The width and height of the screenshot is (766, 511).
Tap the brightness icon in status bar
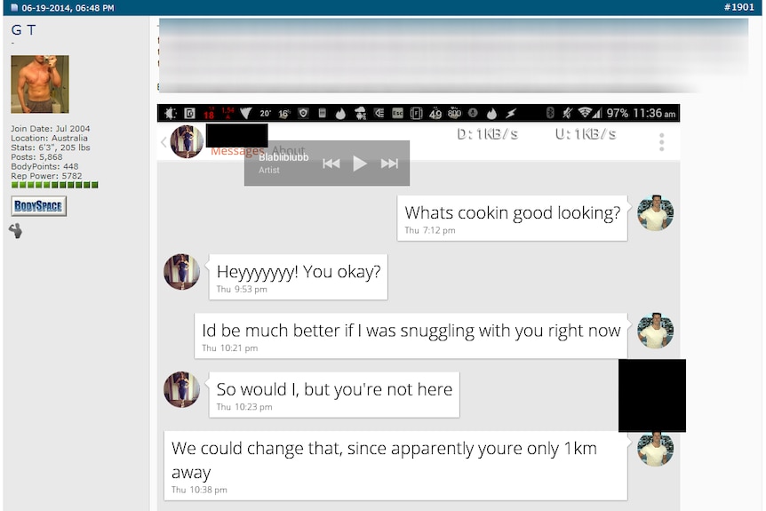click(170, 114)
